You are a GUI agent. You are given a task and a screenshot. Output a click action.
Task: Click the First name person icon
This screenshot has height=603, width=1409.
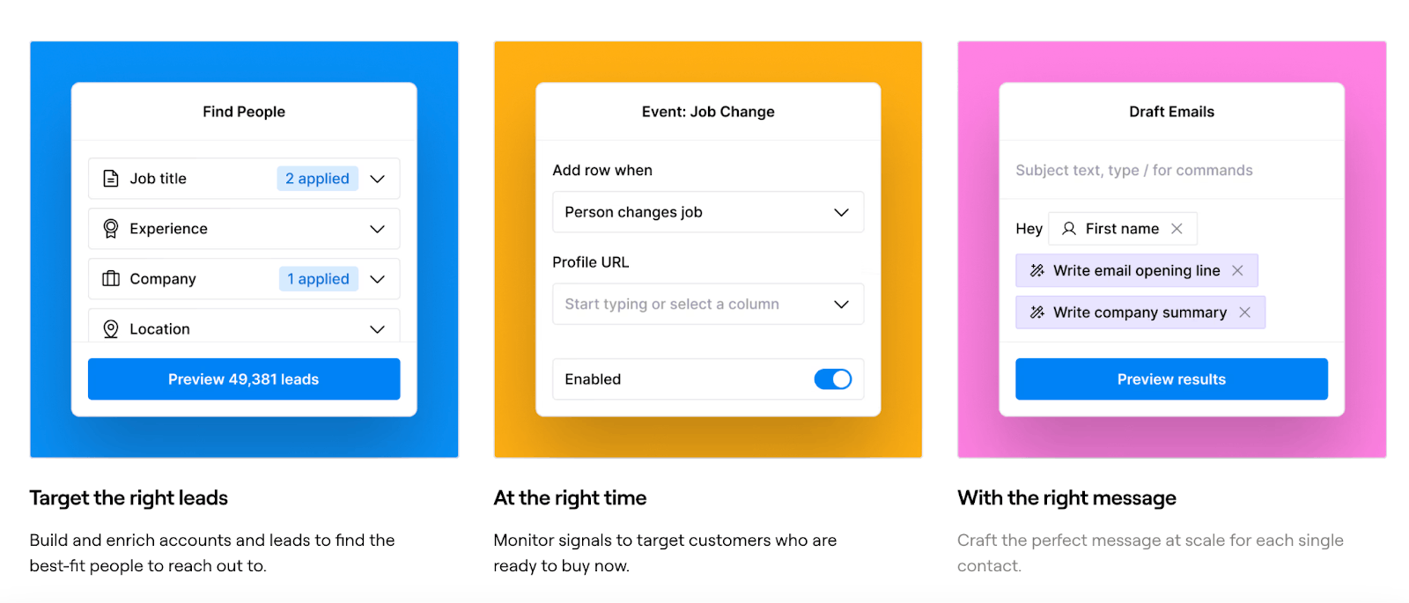click(x=1069, y=229)
